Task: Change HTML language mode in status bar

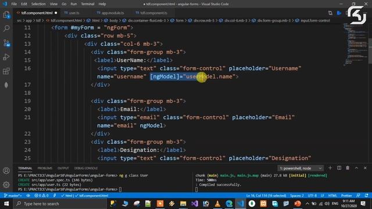Action: pyautogui.click(x=332, y=196)
